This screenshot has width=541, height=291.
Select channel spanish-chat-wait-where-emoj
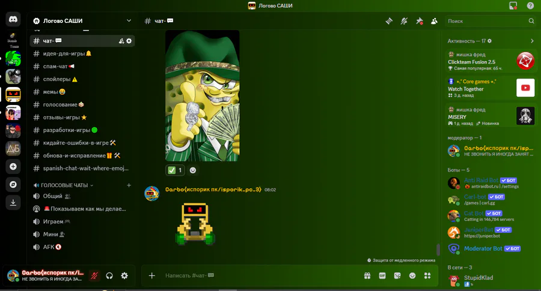tap(82, 169)
